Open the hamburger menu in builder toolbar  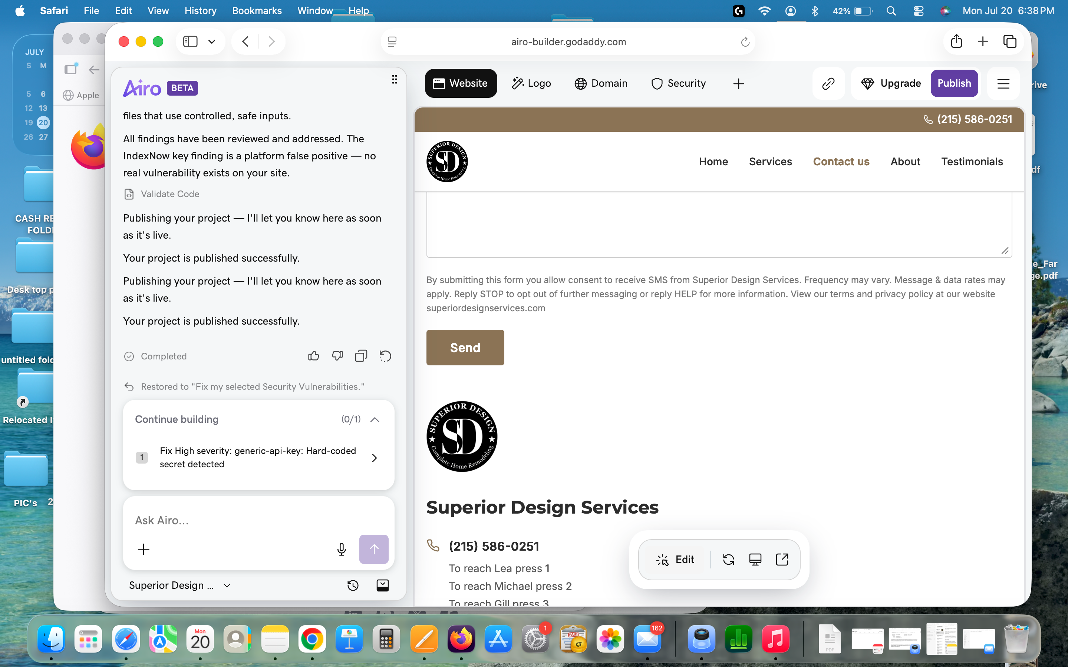(x=1003, y=83)
